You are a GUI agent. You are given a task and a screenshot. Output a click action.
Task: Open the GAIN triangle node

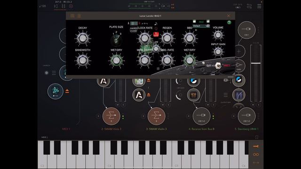tap(239, 66)
